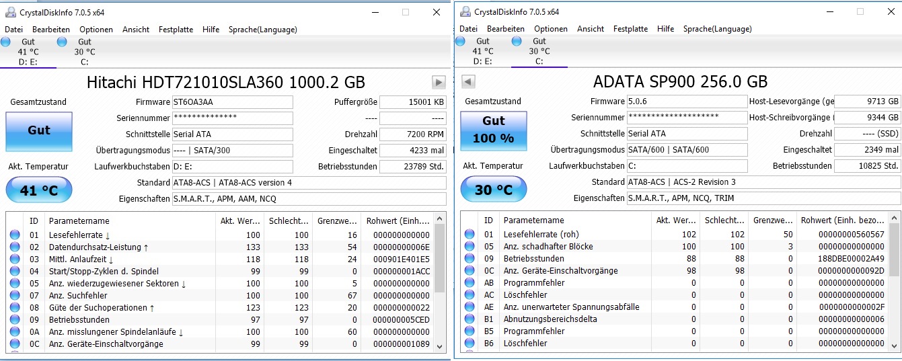Click status orb of Betriebsstunden row 09 in Hitachi window

15,320
